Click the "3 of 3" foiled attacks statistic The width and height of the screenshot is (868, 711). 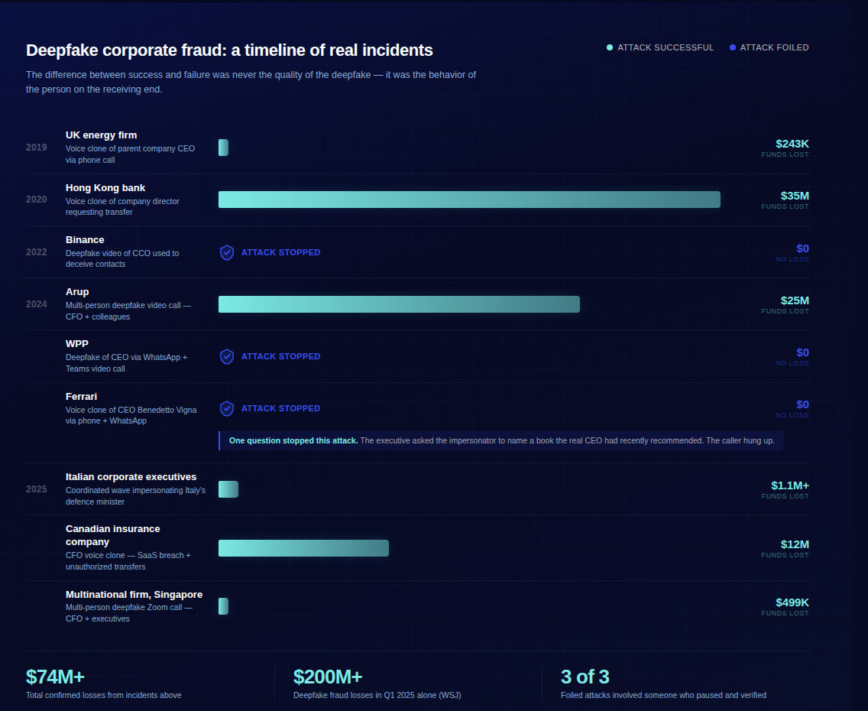pyautogui.click(x=585, y=677)
